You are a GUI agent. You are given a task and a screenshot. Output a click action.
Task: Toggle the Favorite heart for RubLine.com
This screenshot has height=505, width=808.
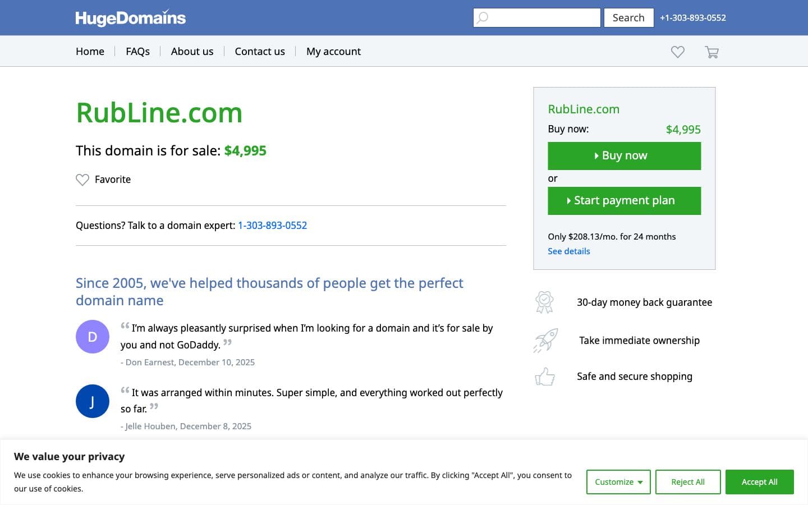[x=82, y=180]
